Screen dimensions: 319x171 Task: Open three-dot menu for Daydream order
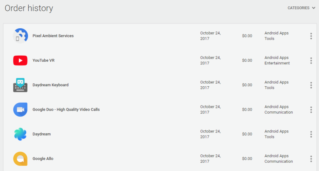(x=311, y=134)
